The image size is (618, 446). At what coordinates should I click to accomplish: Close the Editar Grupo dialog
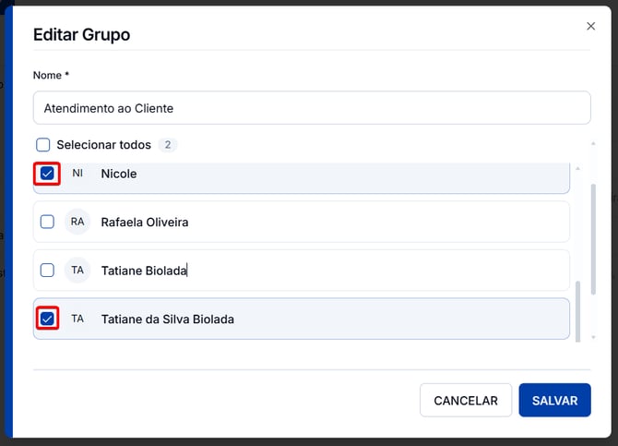click(x=590, y=26)
